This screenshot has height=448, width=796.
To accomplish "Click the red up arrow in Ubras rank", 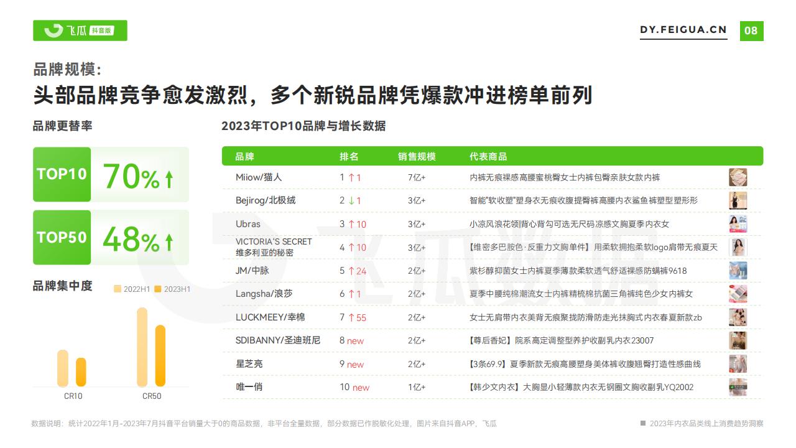I will (351, 224).
